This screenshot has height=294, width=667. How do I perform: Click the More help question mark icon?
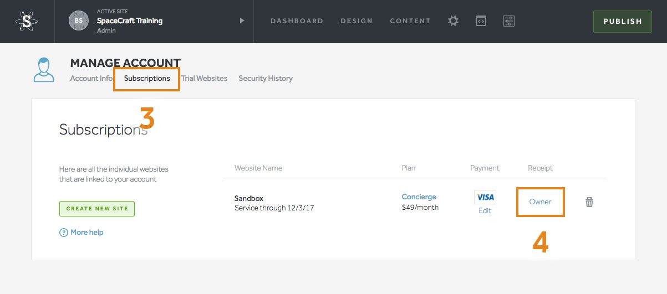coord(64,233)
